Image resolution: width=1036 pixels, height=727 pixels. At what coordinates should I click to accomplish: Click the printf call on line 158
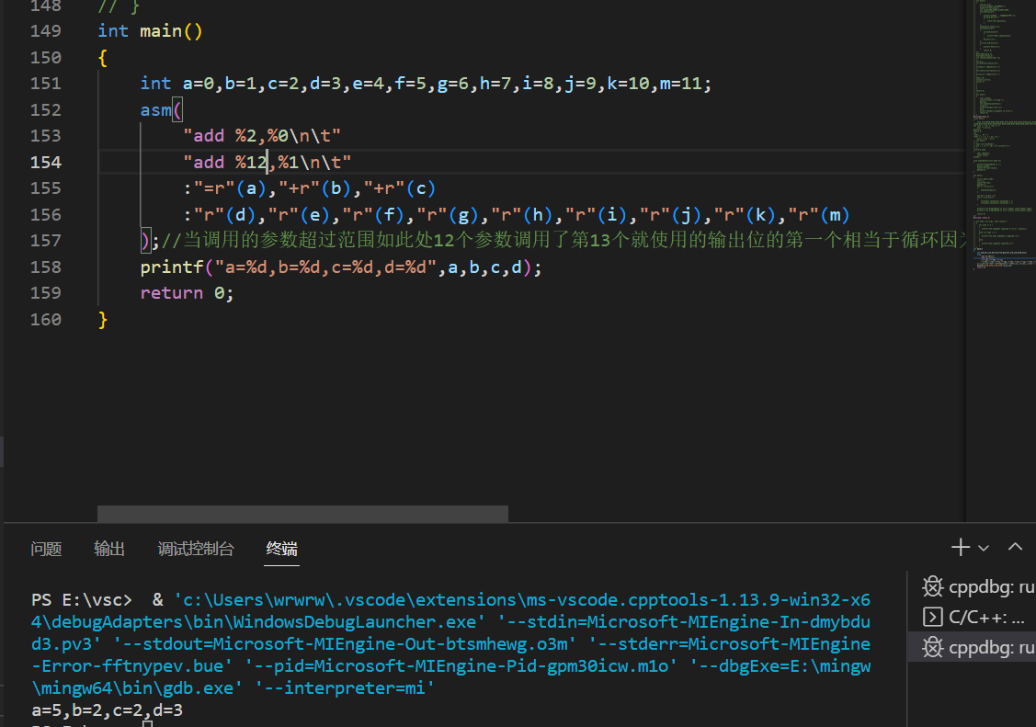tap(340, 267)
